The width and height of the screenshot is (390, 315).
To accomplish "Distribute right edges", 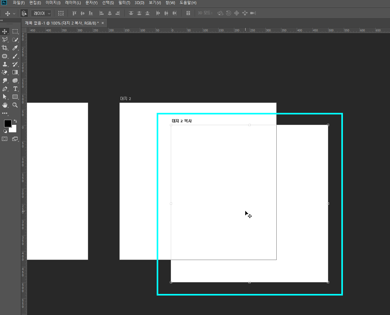I will [x=174, y=13].
